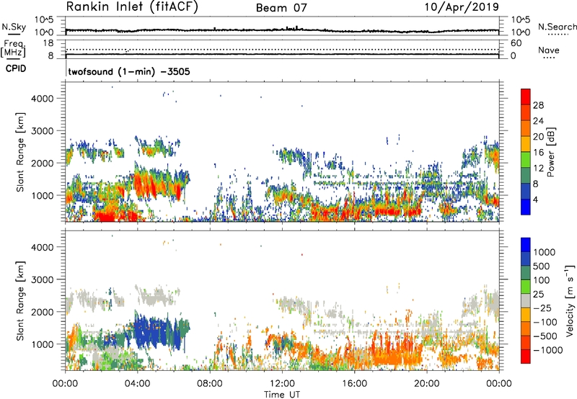The width and height of the screenshot is (577, 399).
Task: Click the '16:00' time axis label
Action: (354, 384)
